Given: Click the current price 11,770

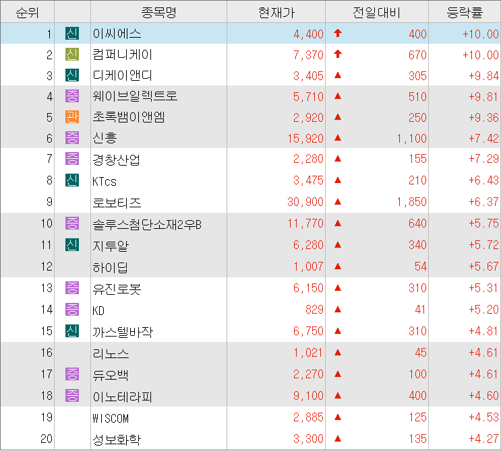Looking at the screenshot, I should (305, 223).
